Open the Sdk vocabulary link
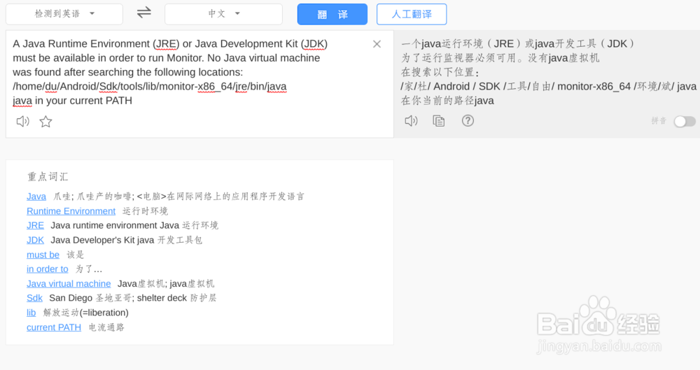The height and width of the screenshot is (370, 700). coord(34,298)
